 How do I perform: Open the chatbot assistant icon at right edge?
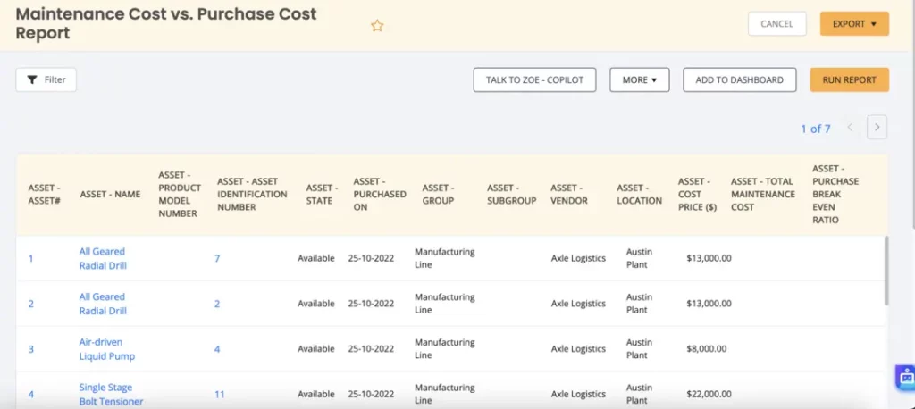905,377
